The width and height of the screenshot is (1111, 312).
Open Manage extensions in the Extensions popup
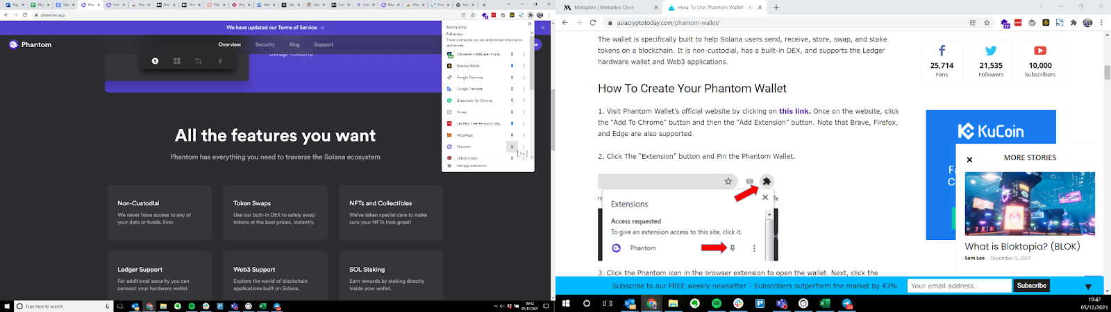(x=471, y=166)
